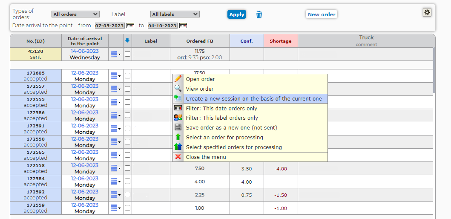Click the blue down arrow column header
This screenshot has width=451, height=219.
click(x=127, y=41)
